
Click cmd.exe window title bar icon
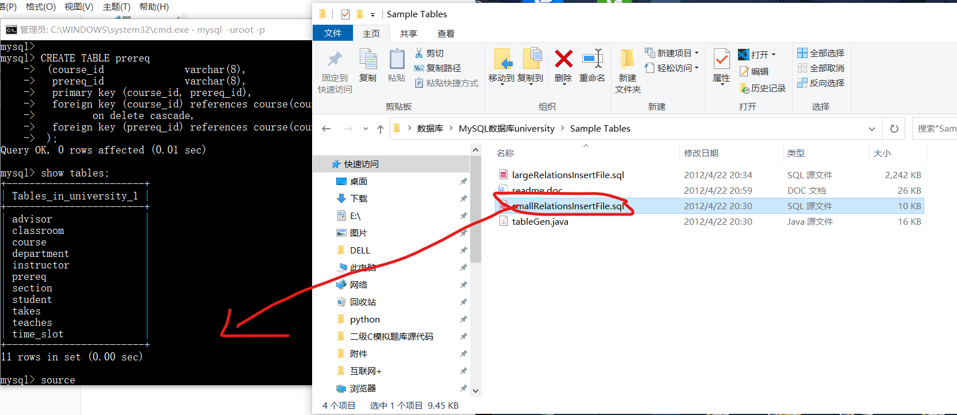11,30
